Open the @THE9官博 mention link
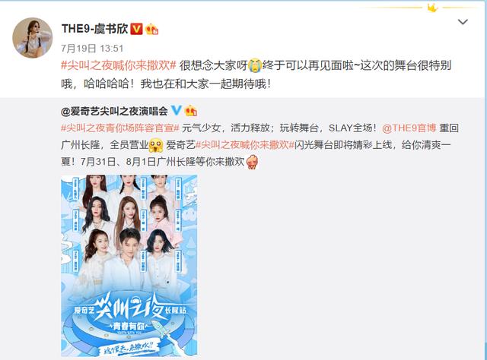Viewport: 487px width, 360px height. (409, 128)
